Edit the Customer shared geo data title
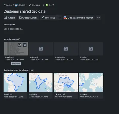The image size is (119, 114). (x=24, y=11)
